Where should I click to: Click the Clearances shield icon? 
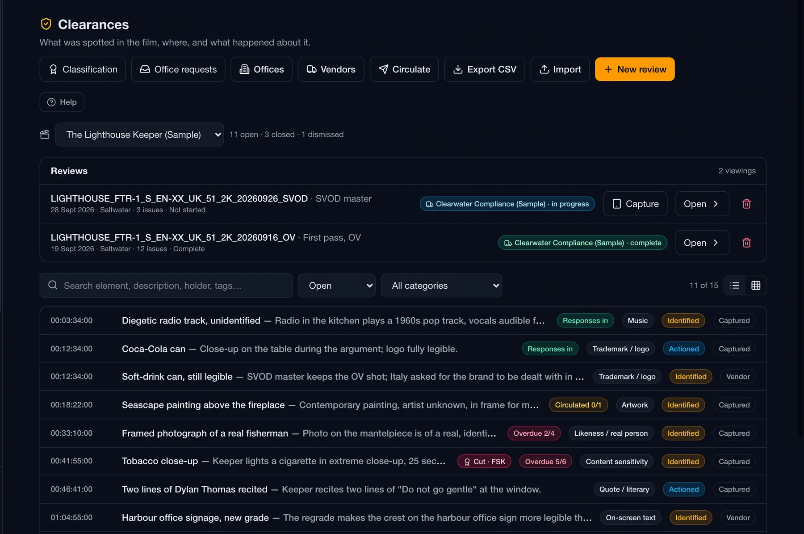tap(46, 24)
